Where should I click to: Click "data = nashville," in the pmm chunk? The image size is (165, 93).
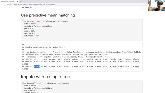pyautogui.click(x=32, y=24)
